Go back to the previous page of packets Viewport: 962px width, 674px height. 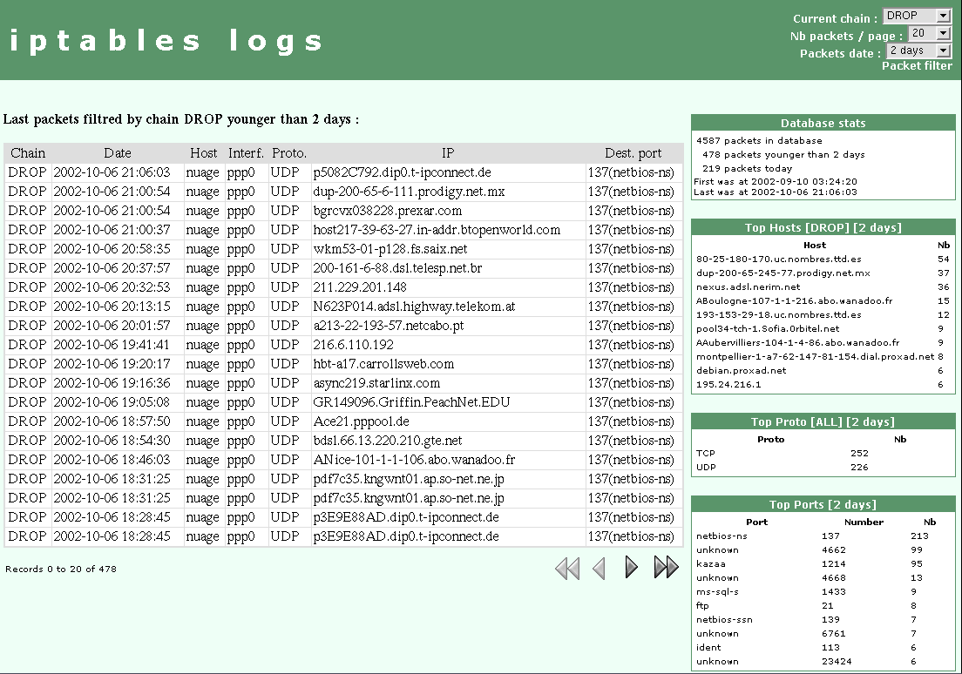599,567
